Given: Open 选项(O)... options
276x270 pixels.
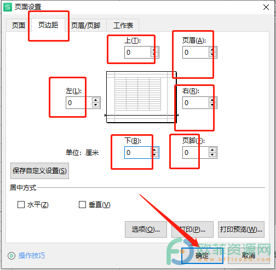Looking at the screenshot, I should click(x=146, y=229).
